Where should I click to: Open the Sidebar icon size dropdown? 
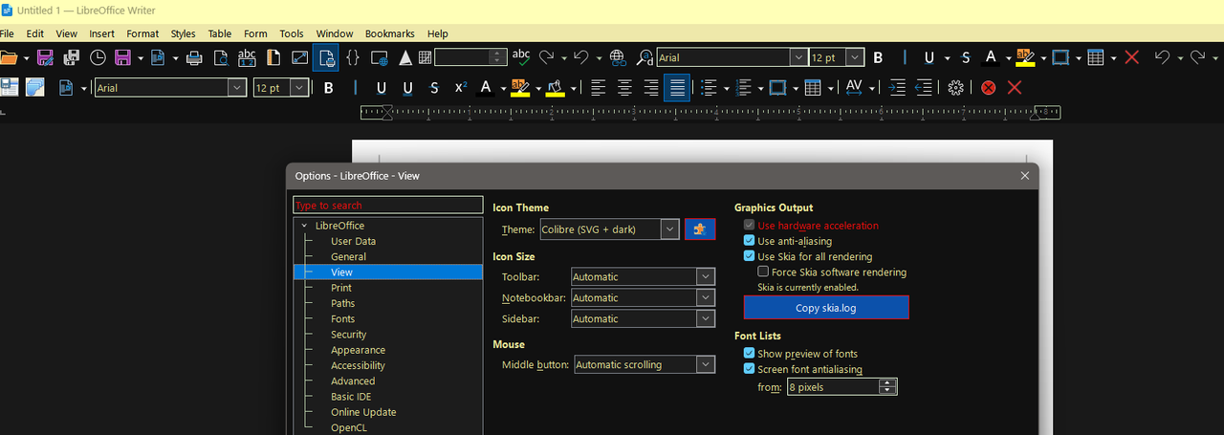coord(643,318)
